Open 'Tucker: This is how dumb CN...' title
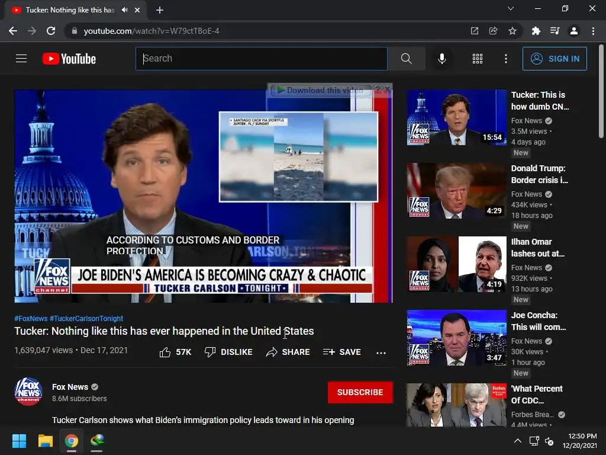This screenshot has width=606, height=455. 540,101
